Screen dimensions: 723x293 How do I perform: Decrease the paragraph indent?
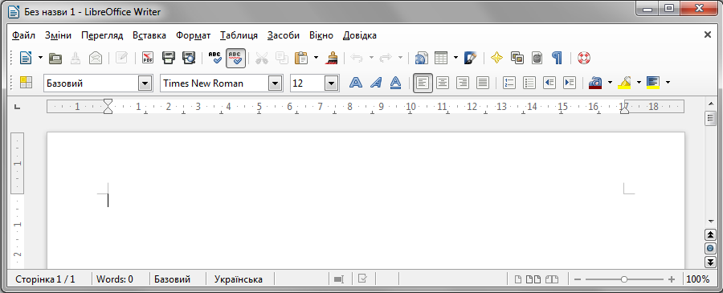pyautogui.click(x=549, y=83)
